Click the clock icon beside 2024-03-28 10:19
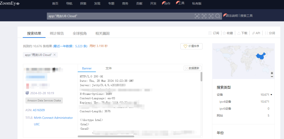284x139 pixels. (27, 93)
